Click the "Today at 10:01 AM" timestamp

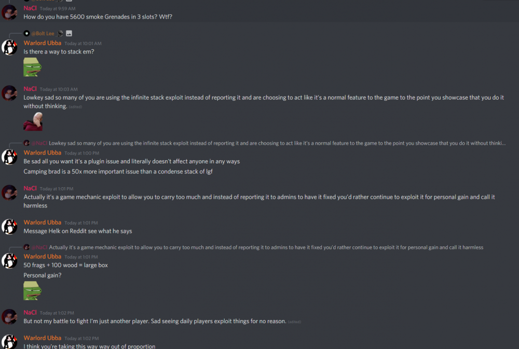83,44
